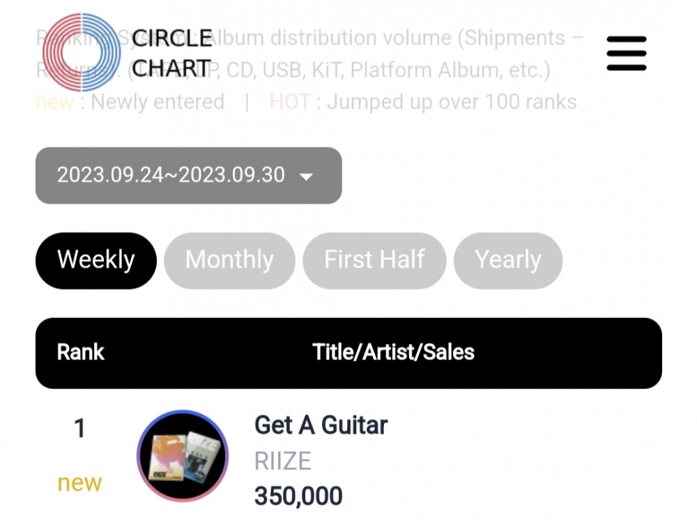Image resolution: width=697 pixels, height=530 pixels.
Task: Switch to the First Half tab
Action: click(374, 260)
